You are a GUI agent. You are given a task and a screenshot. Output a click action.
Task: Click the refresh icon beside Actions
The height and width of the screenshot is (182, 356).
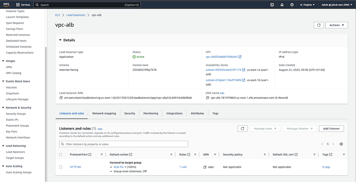[318, 25]
